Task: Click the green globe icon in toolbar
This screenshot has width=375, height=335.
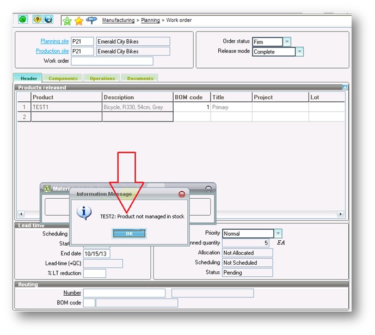Action: 23,20
